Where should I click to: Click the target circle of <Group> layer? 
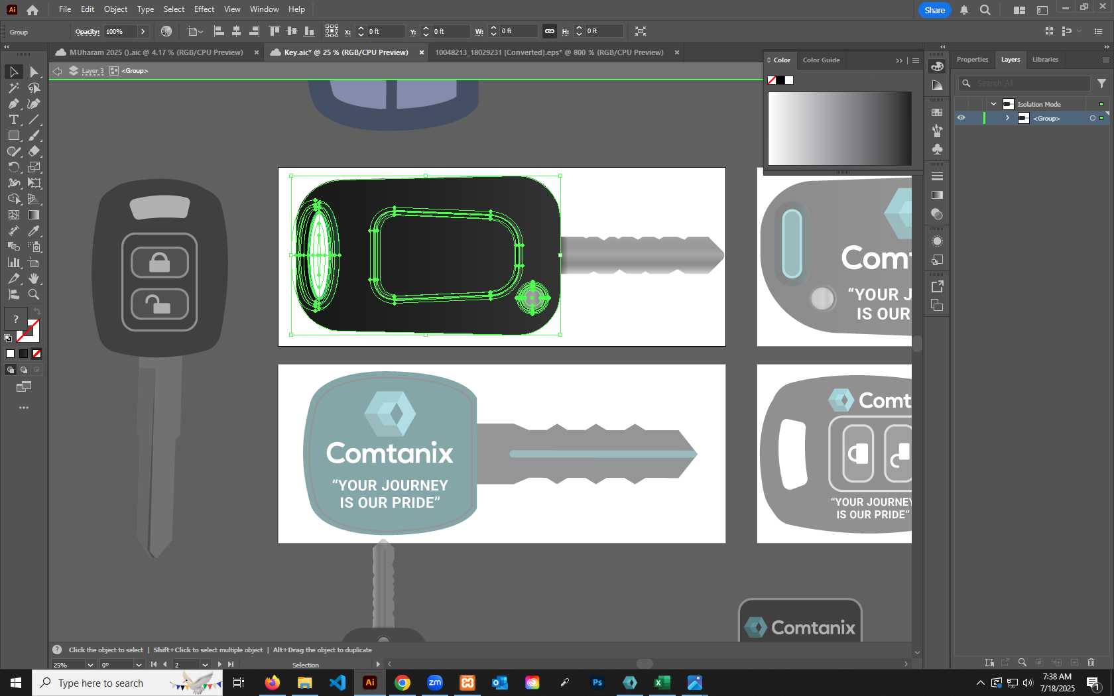click(1093, 118)
